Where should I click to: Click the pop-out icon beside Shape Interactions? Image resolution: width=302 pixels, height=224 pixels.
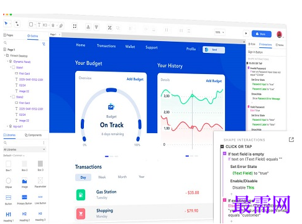(291, 139)
